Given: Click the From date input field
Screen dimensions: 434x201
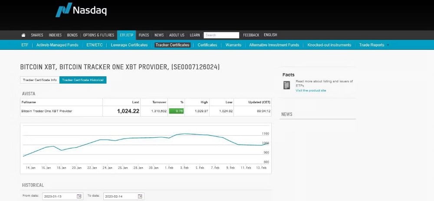Looking at the screenshot, I should point(62,196).
